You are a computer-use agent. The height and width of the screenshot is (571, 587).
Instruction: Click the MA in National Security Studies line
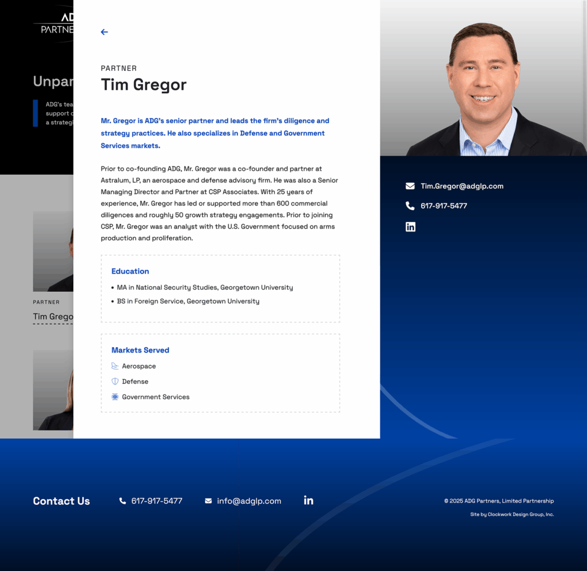(205, 288)
